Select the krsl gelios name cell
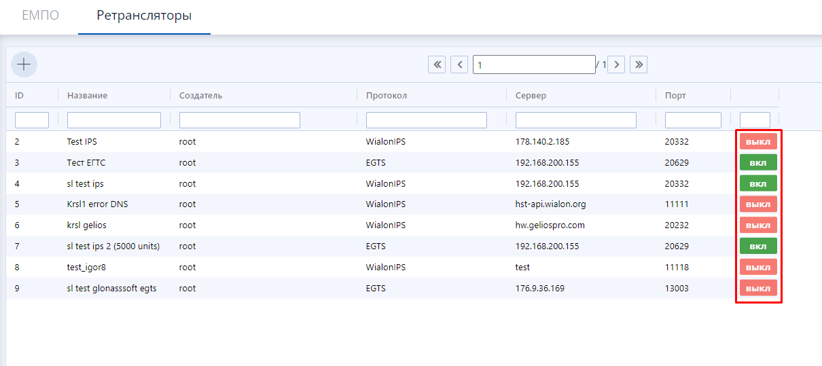 click(87, 225)
